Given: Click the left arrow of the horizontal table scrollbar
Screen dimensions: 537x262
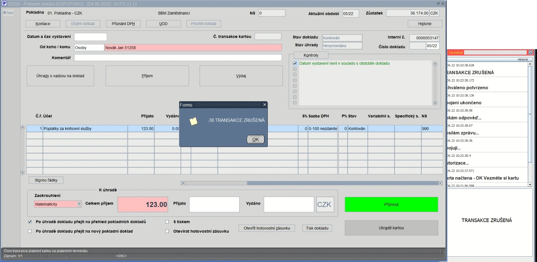Looking at the screenshot, I should point(183,183).
